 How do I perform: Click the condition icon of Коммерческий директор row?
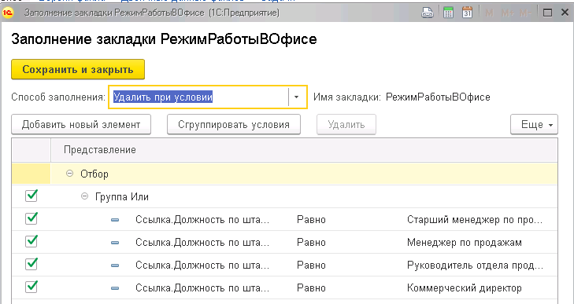pyautogui.click(x=115, y=288)
